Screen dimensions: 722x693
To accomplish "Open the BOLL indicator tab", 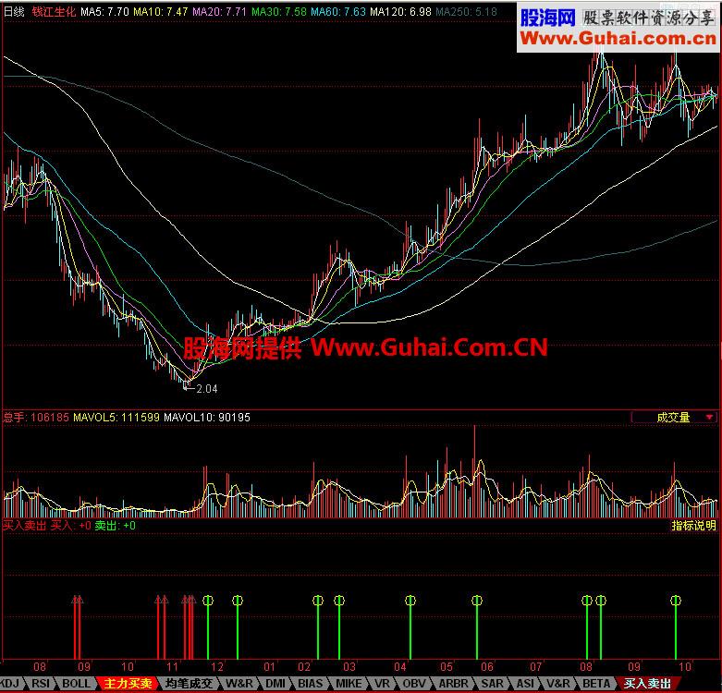I will point(76,684).
